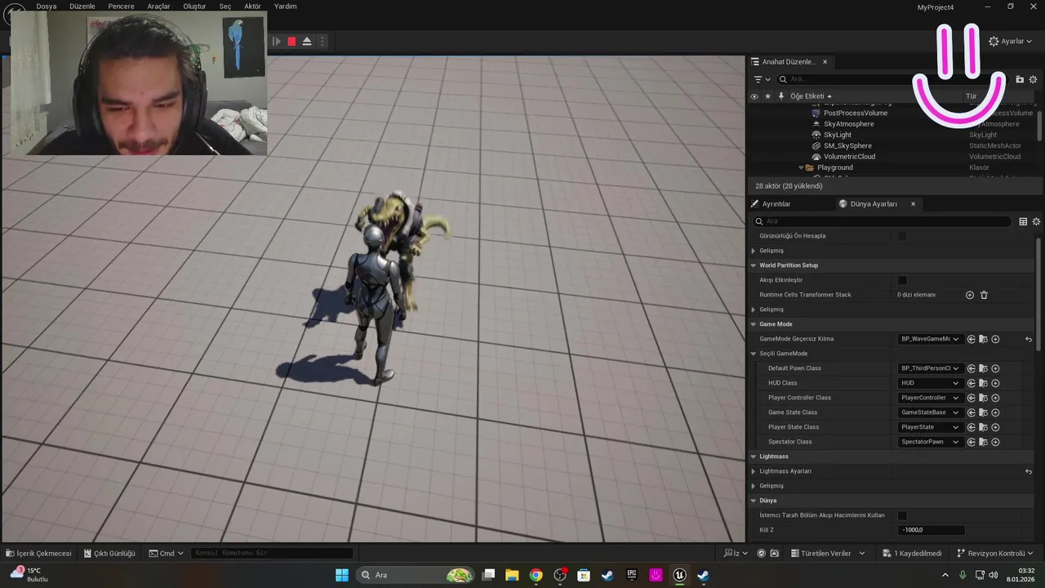Expand Lightmass Ayarları
Viewport: 1045px width, 588px height.
point(753,471)
